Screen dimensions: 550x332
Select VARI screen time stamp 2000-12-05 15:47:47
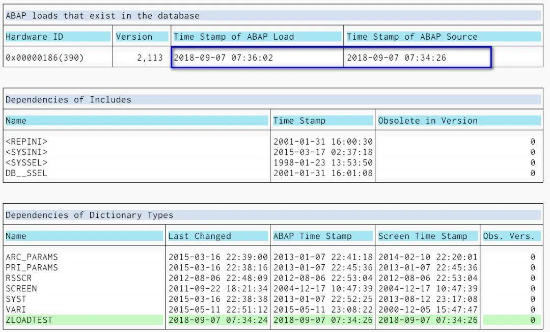(x=428, y=310)
